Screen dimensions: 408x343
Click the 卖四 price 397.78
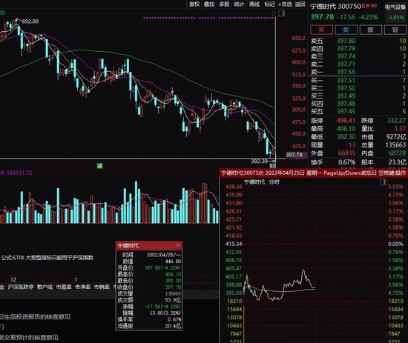tap(346, 49)
